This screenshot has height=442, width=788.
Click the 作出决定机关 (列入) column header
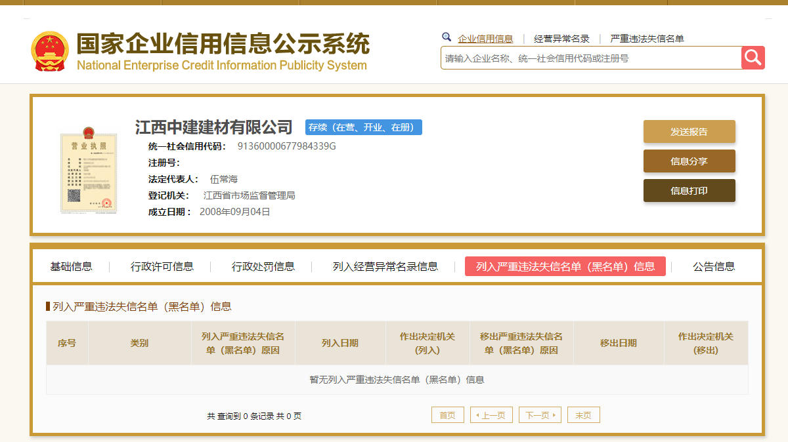click(x=427, y=343)
